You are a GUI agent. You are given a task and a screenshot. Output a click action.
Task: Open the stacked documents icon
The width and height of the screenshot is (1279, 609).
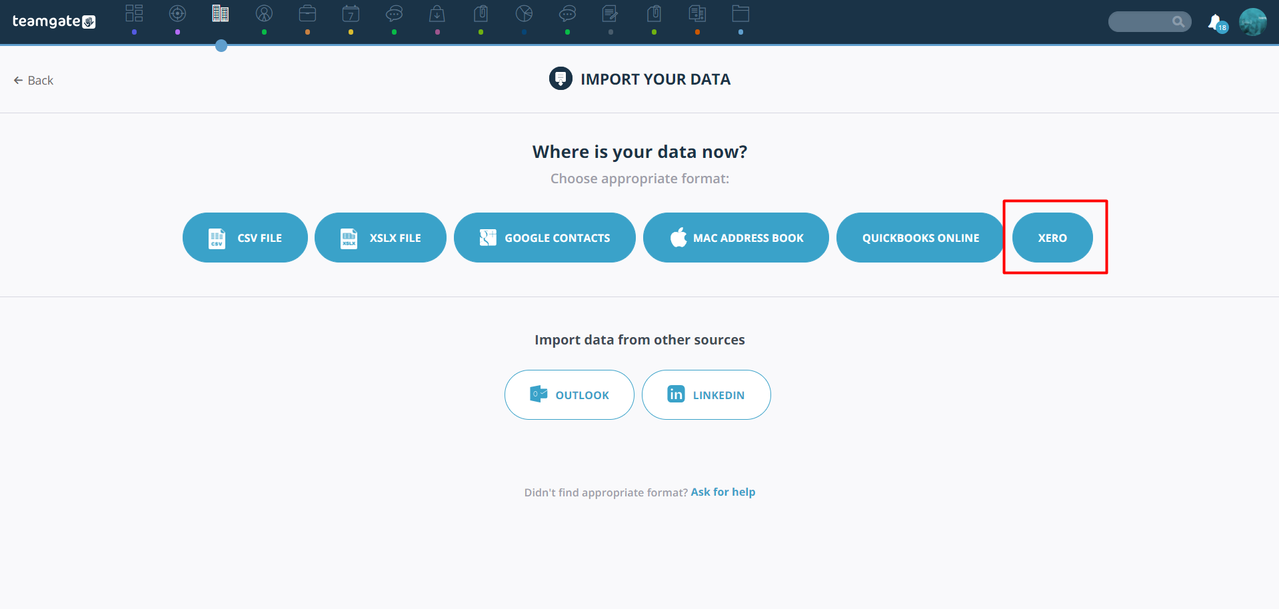click(697, 13)
